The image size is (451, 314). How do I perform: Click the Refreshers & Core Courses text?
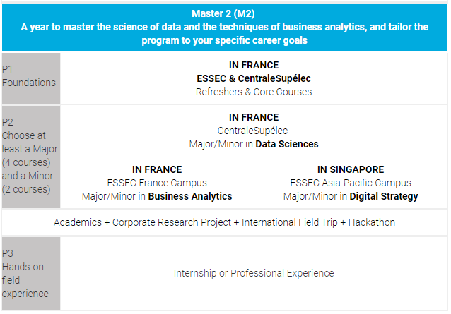click(254, 92)
